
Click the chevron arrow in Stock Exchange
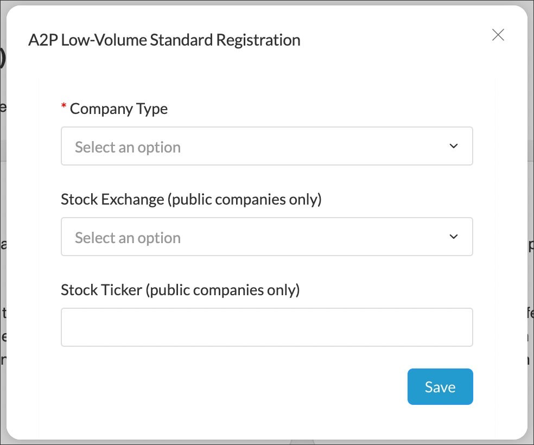(x=454, y=237)
